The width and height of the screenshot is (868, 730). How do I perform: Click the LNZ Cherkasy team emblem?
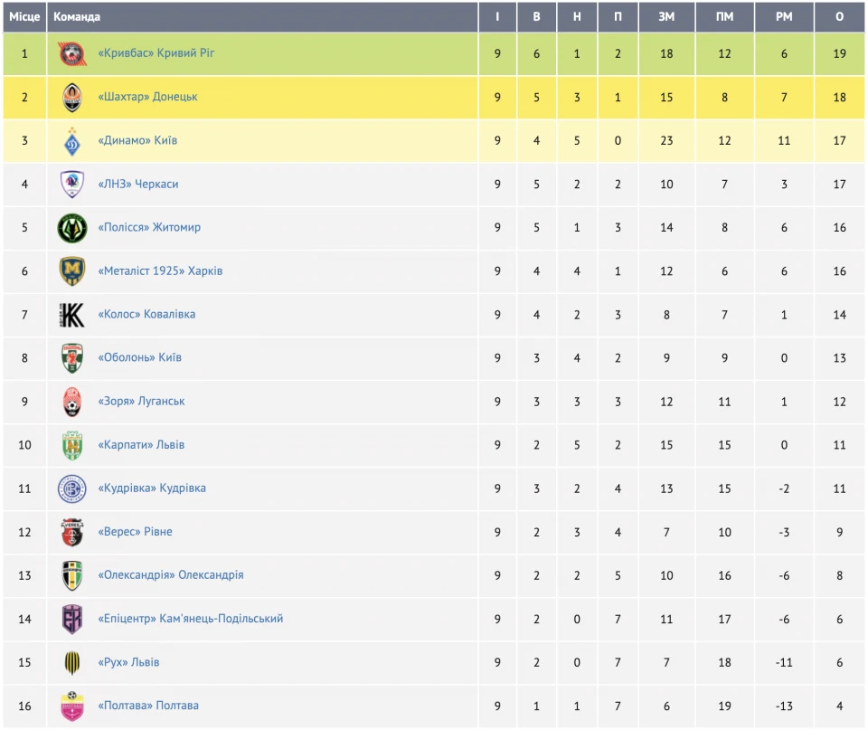72,185
